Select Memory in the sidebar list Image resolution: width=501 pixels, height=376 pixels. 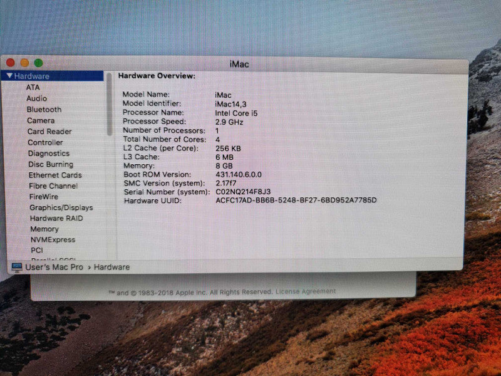point(44,229)
